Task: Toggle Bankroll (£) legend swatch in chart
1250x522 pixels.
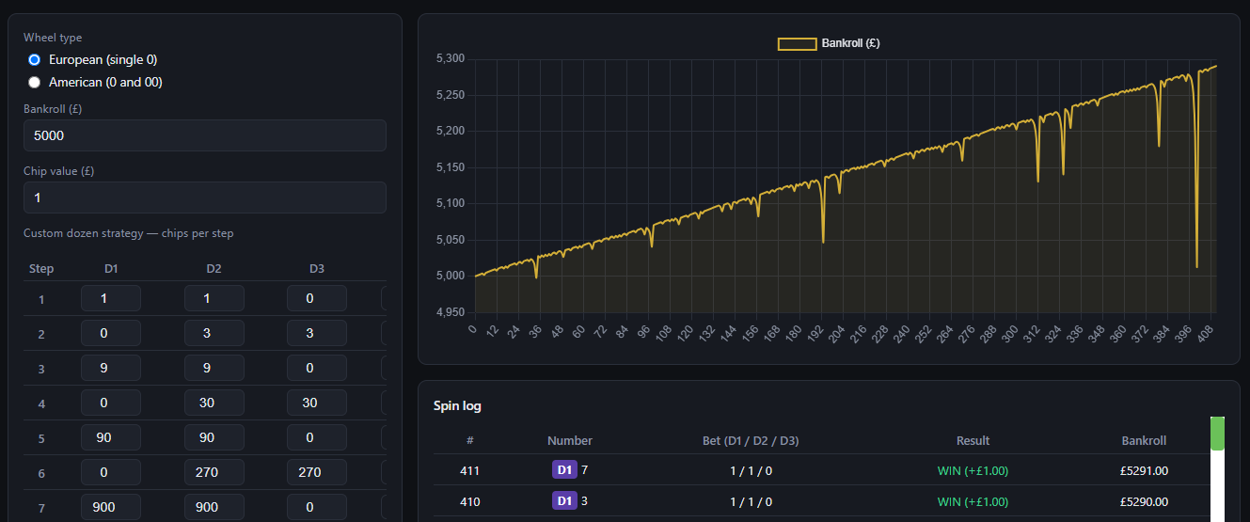Action: tap(797, 43)
